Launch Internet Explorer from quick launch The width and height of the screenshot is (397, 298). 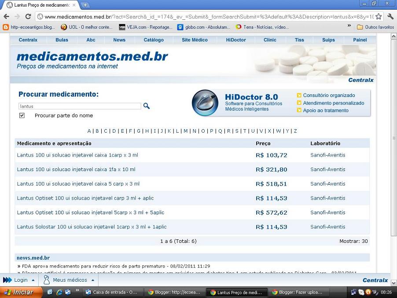59,292
